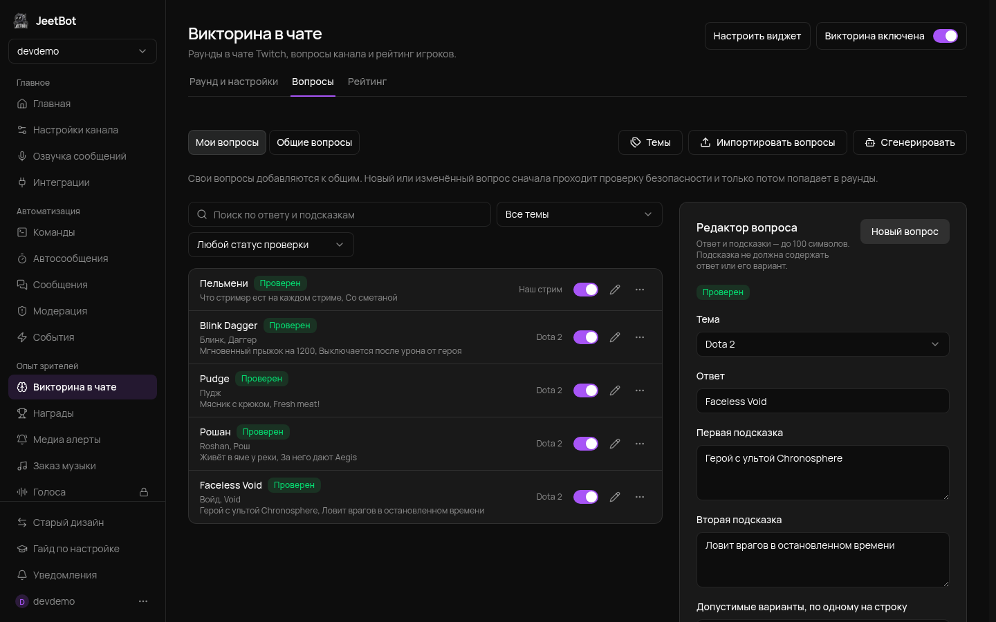Click Сгенерировать button
The height and width of the screenshot is (622, 996).
(910, 142)
